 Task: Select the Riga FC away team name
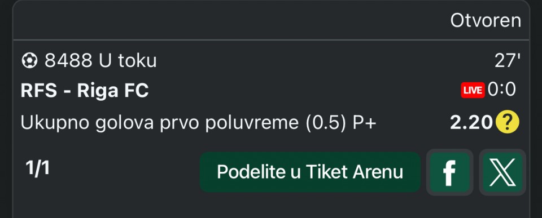(113, 91)
